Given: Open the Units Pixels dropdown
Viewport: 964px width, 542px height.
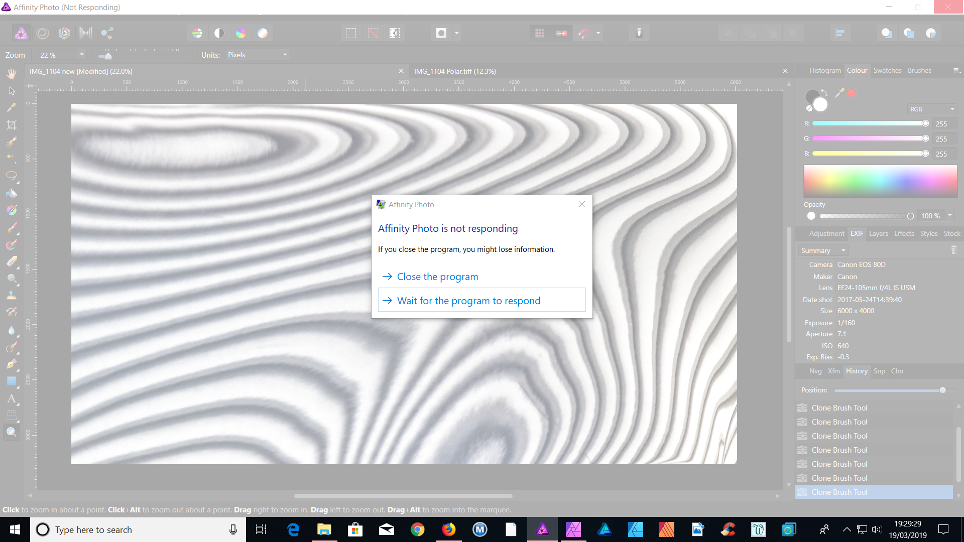Looking at the screenshot, I should pos(257,55).
